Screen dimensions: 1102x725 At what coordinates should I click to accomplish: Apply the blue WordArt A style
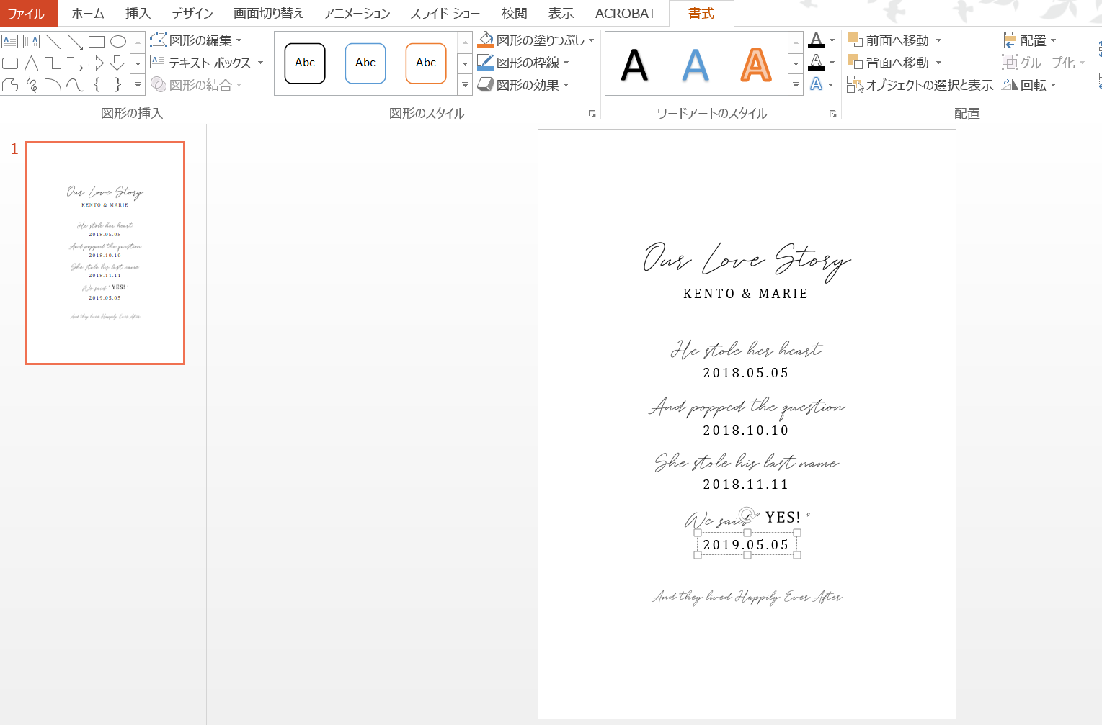[x=695, y=65]
